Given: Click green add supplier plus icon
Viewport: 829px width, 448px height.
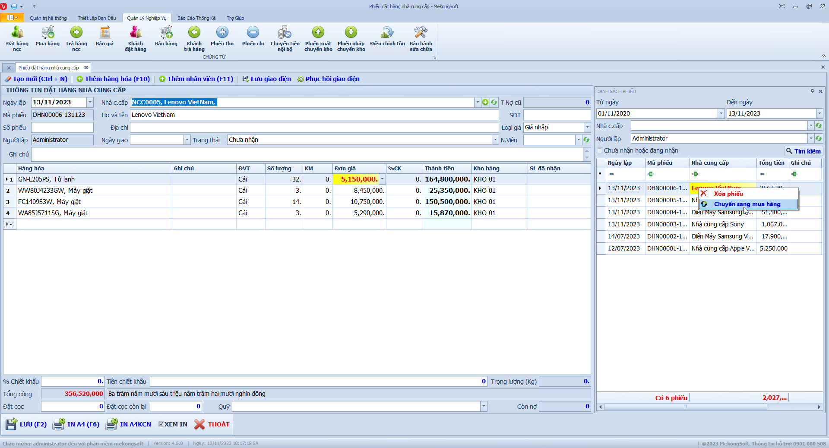Looking at the screenshot, I should point(485,102).
